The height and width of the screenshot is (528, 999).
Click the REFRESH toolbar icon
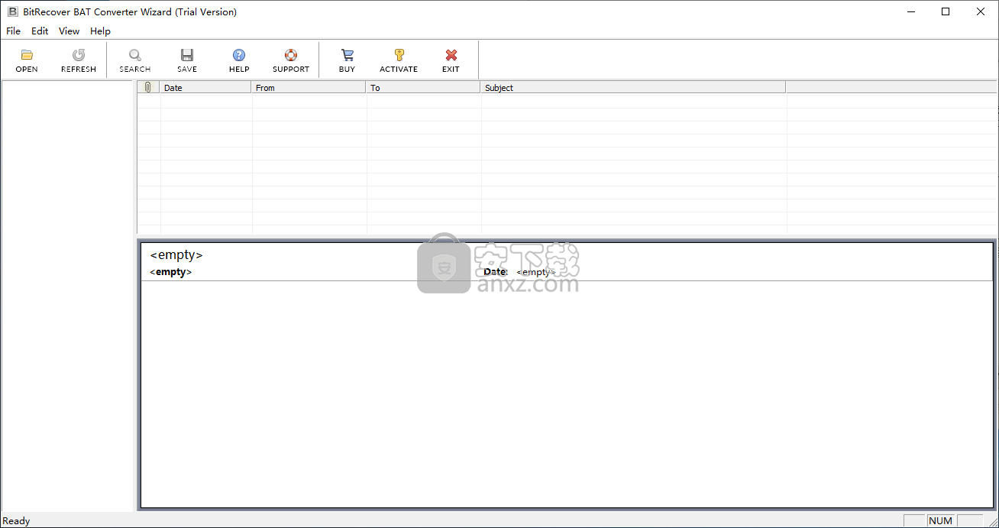79,55
